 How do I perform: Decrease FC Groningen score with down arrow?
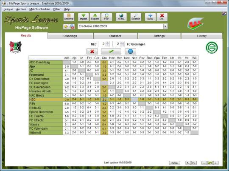pos(122,45)
